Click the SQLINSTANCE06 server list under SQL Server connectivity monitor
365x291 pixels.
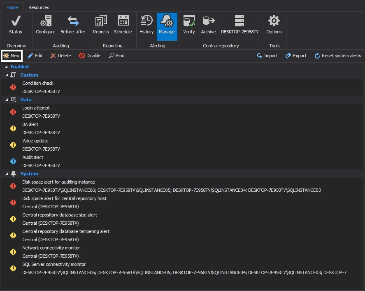(184, 272)
